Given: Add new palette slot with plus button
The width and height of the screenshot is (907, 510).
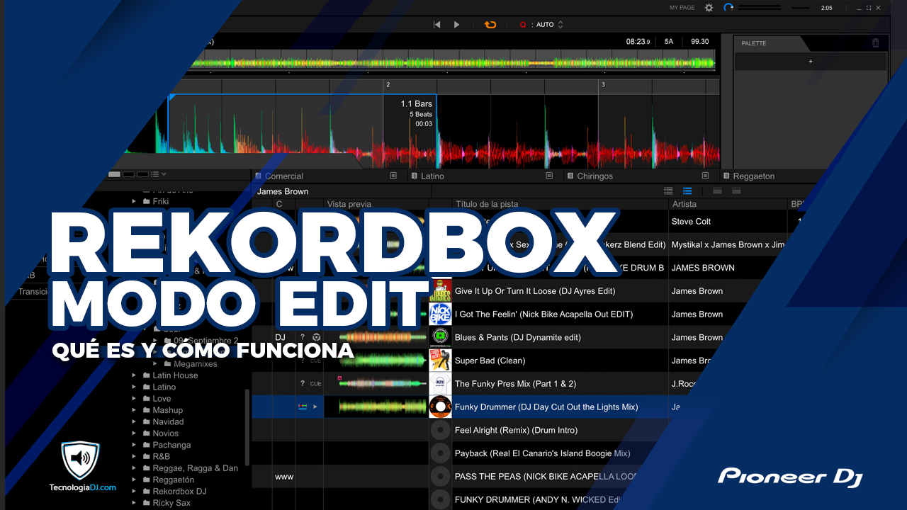Looking at the screenshot, I should click(x=811, y=62).
